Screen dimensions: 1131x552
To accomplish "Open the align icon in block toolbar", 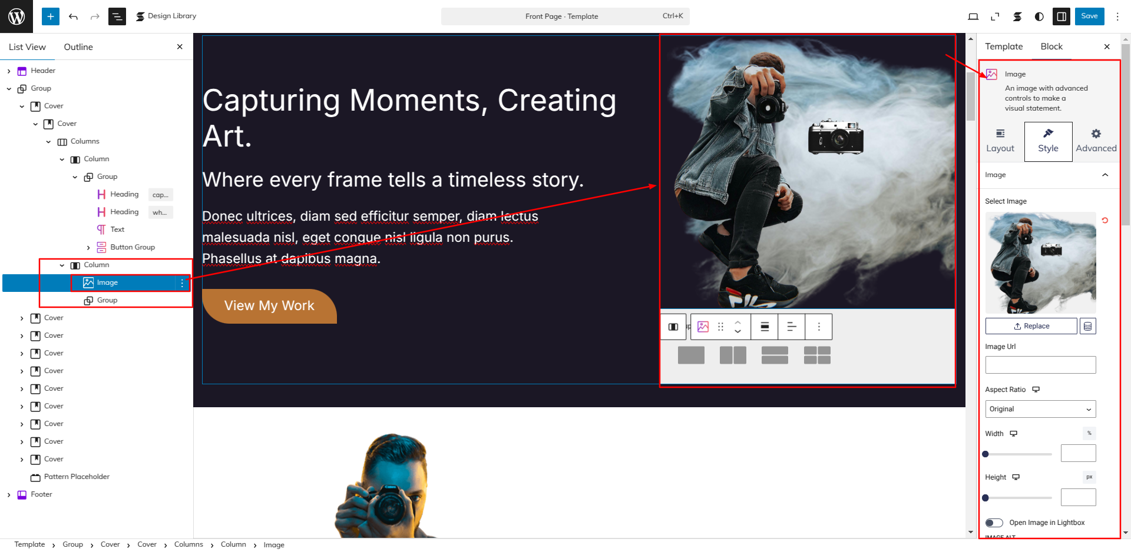I will 765,327.
